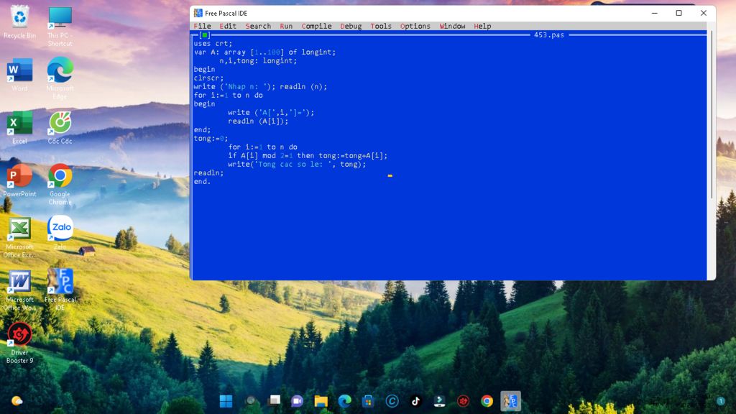Select the Zalo desktop icon
This screenshot has width=736, height=414.
(x=60, y=233)
